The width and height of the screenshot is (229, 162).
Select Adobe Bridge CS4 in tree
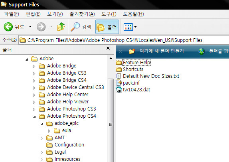coord(67,80)
